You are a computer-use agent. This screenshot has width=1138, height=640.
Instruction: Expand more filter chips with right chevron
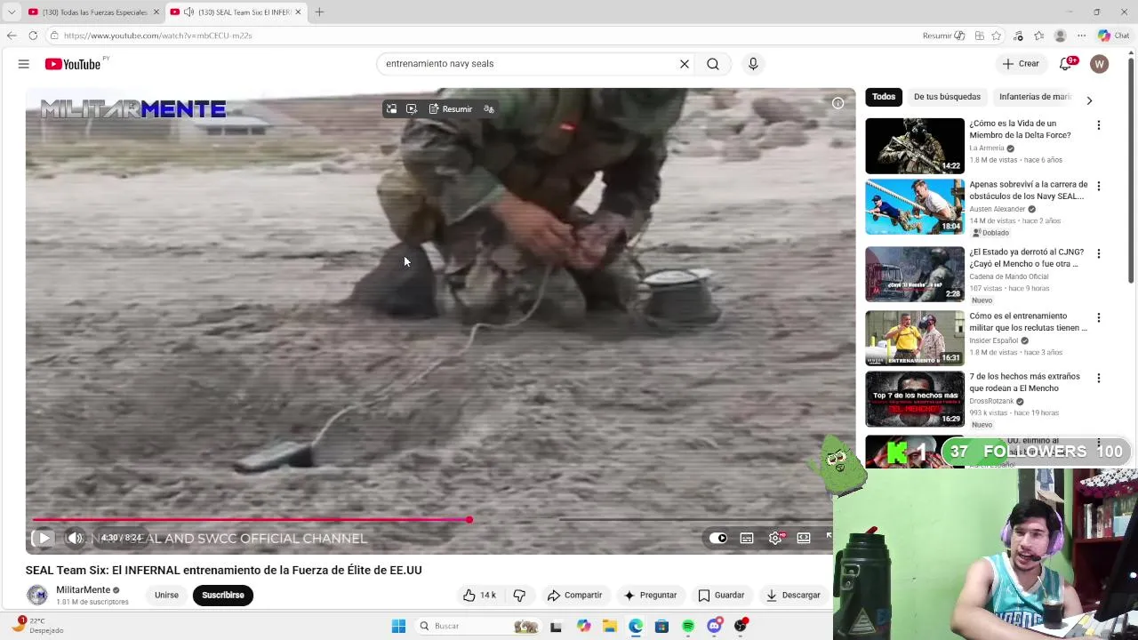click(x=1089, y=100)
